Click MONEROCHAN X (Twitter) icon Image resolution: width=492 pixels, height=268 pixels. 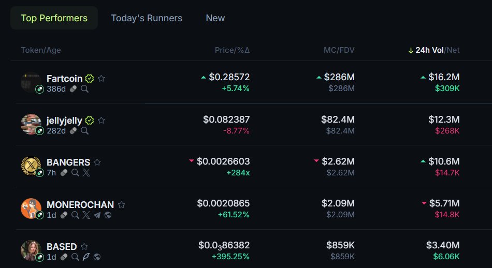click(x=85, y=215)
